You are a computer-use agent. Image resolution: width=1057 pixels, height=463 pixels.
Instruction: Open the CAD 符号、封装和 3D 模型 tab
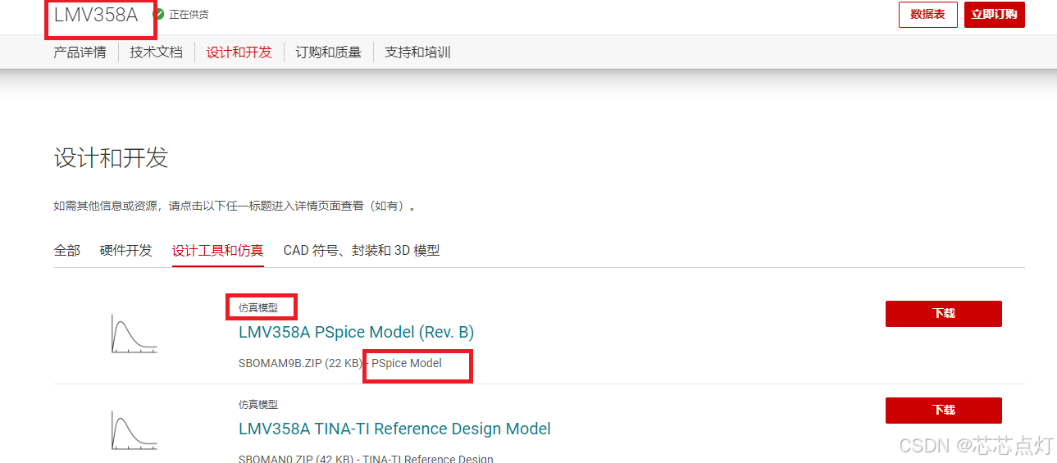[362, 250]
